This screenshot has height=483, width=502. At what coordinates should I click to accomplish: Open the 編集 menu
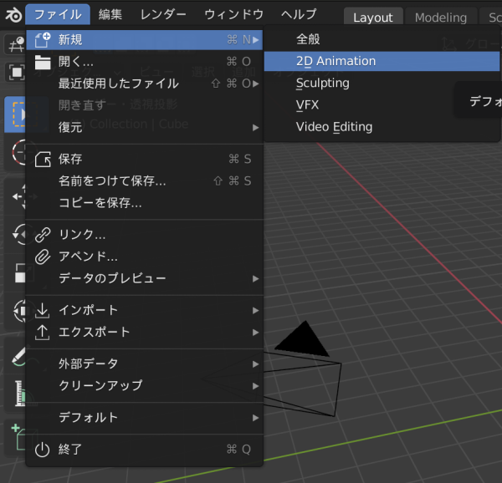point(110,14)
